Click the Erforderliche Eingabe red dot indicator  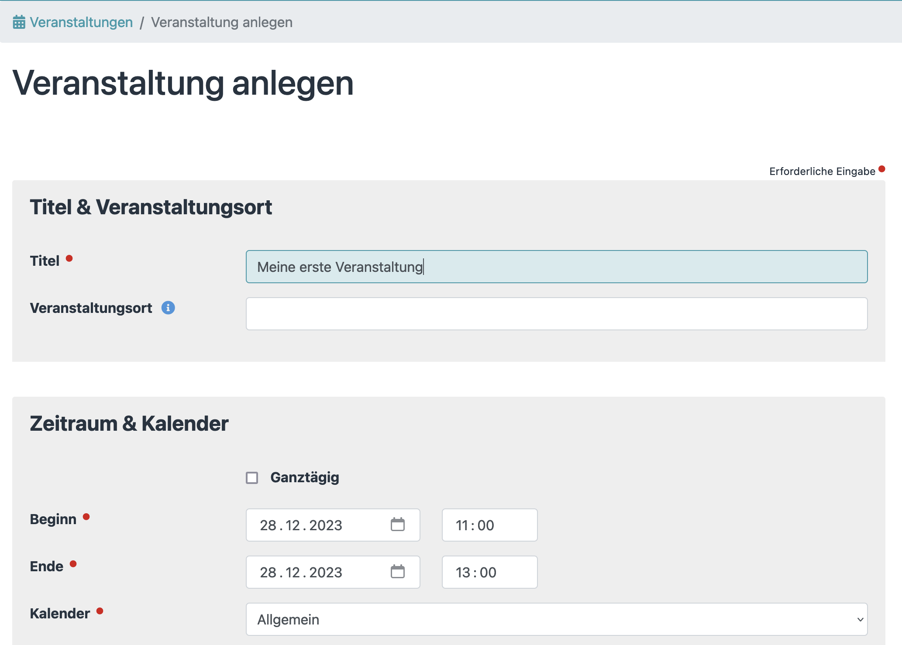coord(881,169)
